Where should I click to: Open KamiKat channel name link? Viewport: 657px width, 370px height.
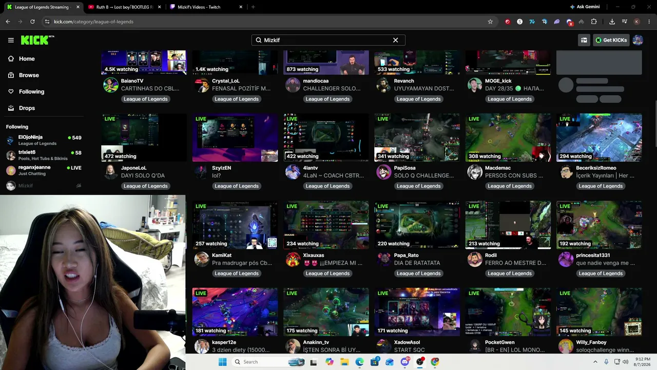[x=222, y=255]
